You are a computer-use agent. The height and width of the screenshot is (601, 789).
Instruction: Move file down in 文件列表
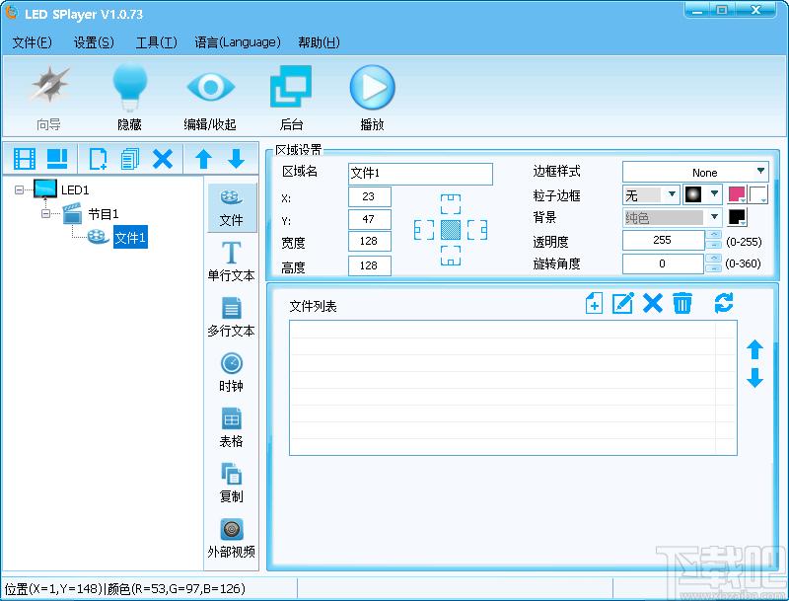pyautogui.click(x=754, y=378)
